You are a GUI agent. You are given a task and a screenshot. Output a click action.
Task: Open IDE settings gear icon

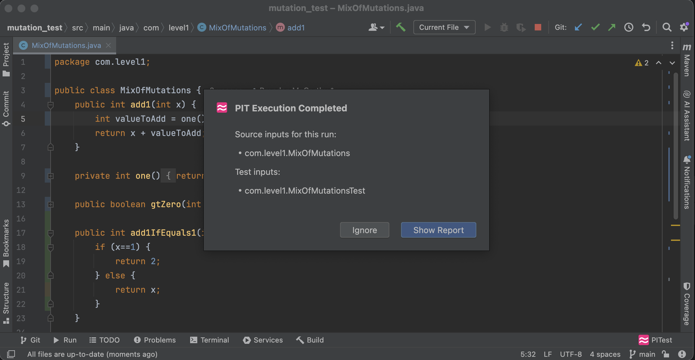pos(684,28)
